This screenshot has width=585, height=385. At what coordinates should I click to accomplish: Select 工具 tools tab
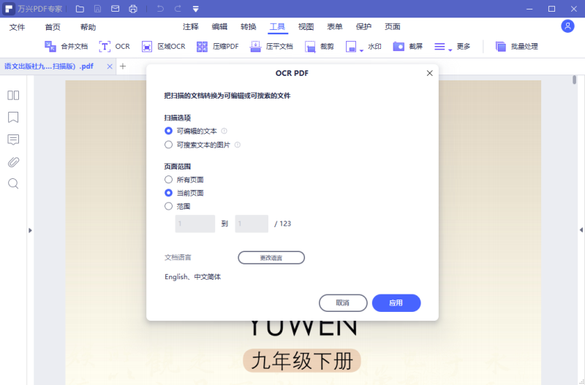[277, 26]
